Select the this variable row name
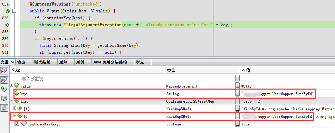335x133 pixels. pos(25,101)
